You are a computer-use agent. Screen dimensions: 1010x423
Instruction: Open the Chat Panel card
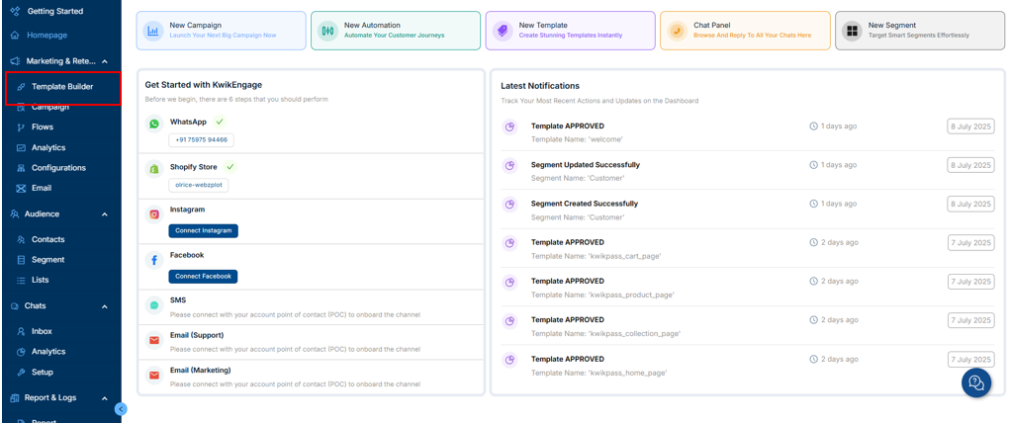pyautogui.click(x=745, y=31)
